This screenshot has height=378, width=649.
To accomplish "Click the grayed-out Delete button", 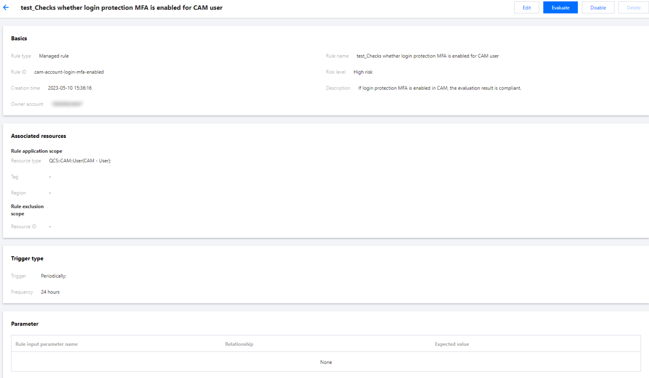I will pos(633,8).
